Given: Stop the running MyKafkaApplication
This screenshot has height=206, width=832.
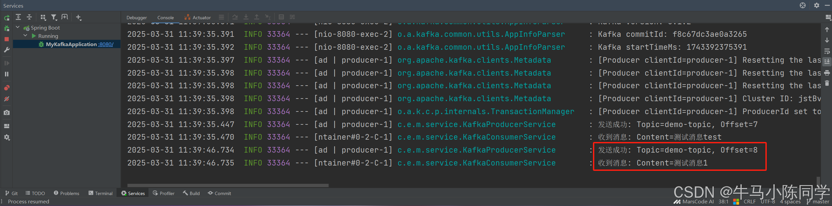Looking at the screenshot, I should coord(7,39).
